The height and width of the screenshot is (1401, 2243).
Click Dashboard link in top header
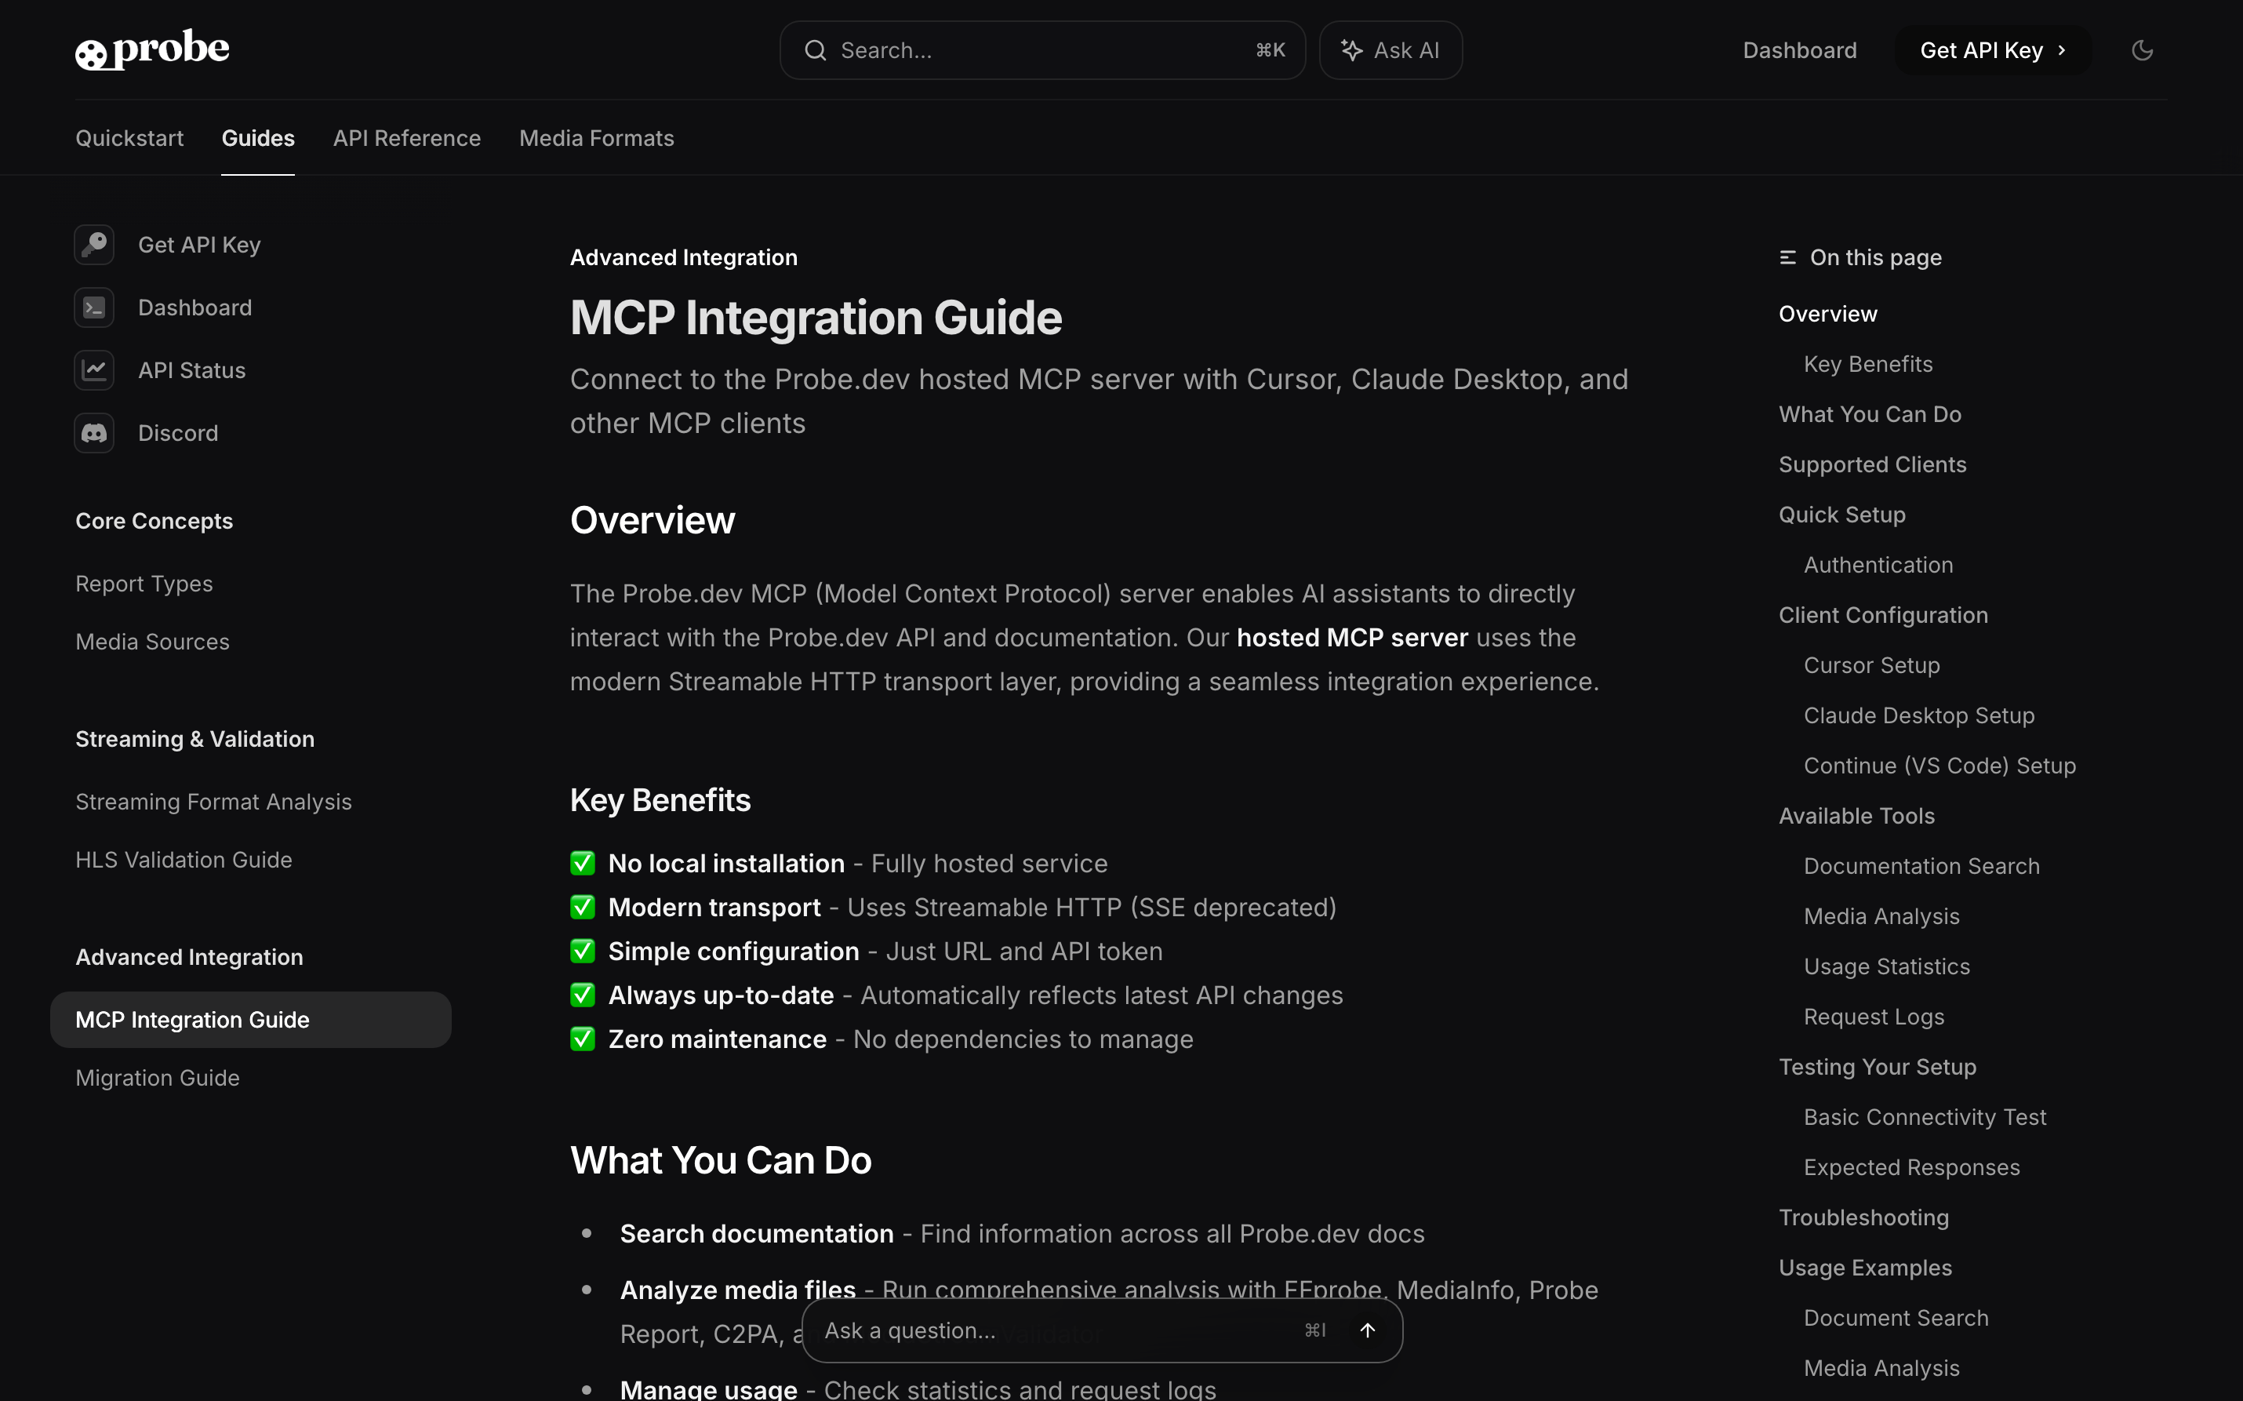[1799, 50]
